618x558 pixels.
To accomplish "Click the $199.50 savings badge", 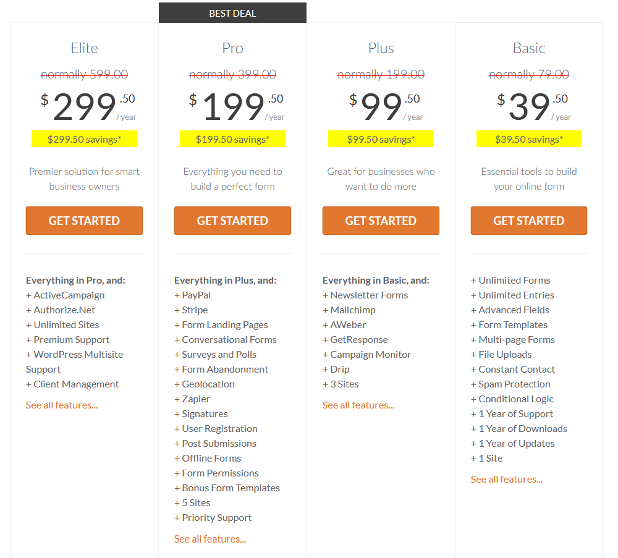I will pyautogui.click(x=232, y=138).
